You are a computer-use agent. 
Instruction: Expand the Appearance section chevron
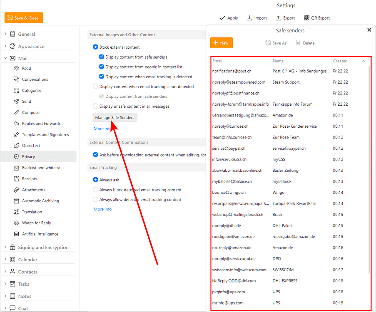(5, 46)
